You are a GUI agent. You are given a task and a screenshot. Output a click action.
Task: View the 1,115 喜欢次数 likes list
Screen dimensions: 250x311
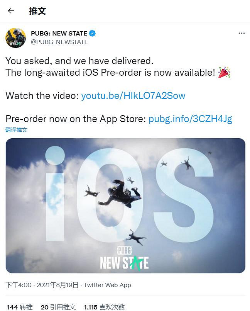[105, 307]
